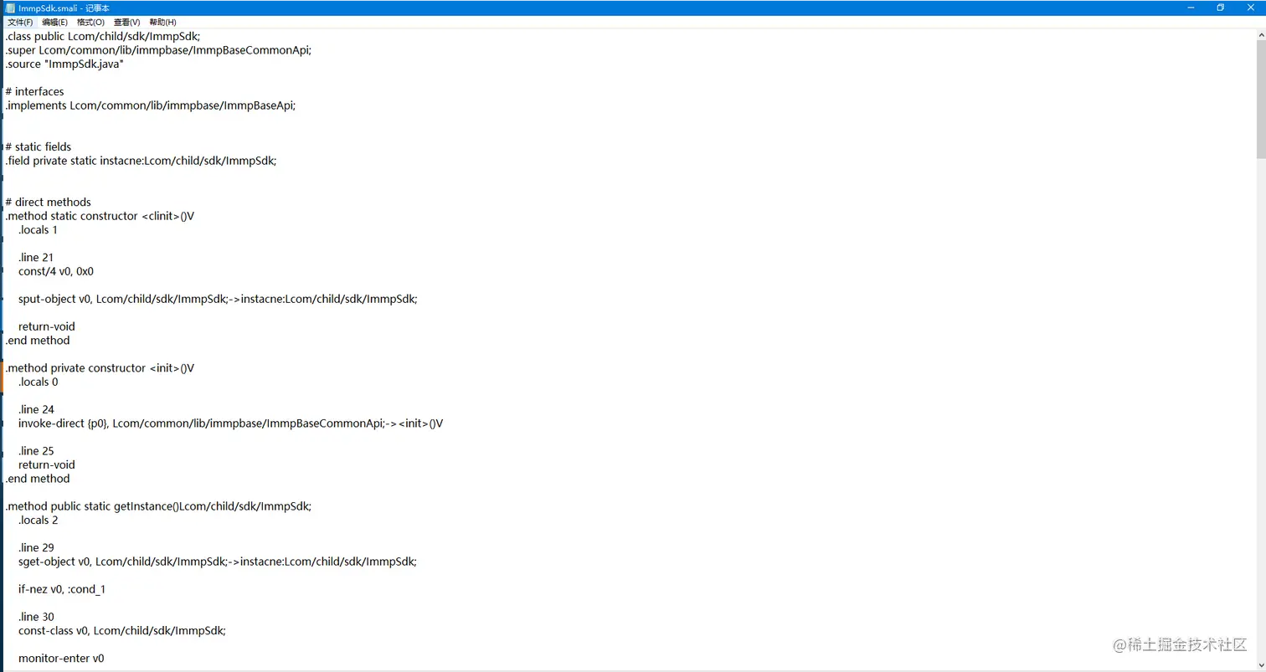This screenshot has width=1266, height=672.
Task: Click the 'const/4 v0, 0x0' line
Action: coord(56,271)
